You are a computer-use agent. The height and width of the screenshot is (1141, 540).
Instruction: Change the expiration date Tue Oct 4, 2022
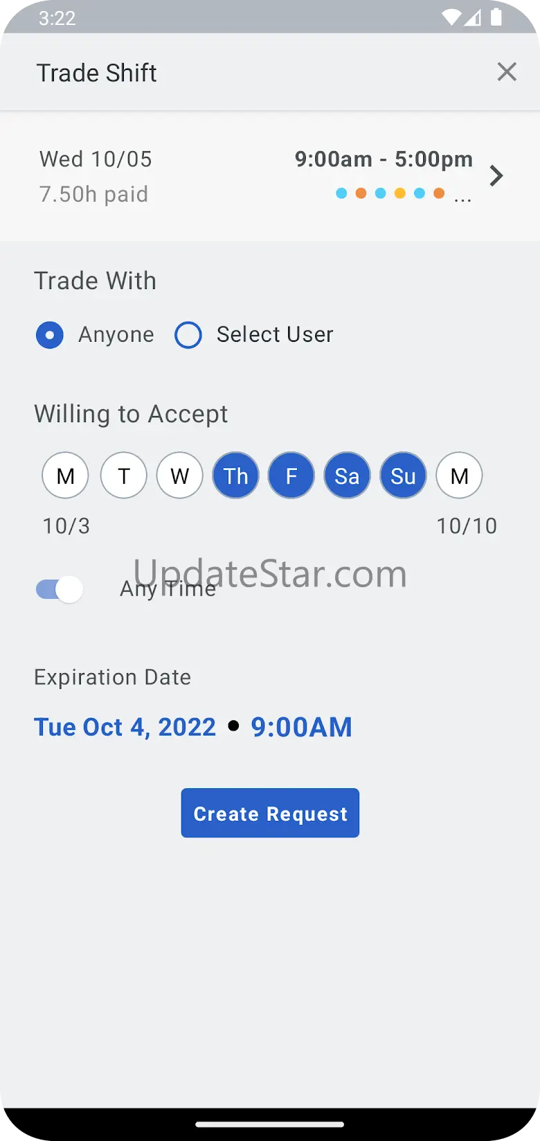(x=125, y=727)
